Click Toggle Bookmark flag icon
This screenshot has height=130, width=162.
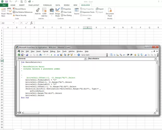(146, 55)
